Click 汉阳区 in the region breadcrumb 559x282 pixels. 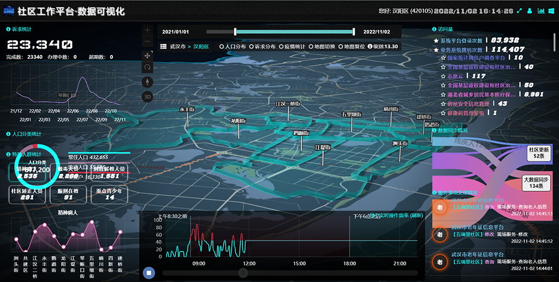(200, 47)
